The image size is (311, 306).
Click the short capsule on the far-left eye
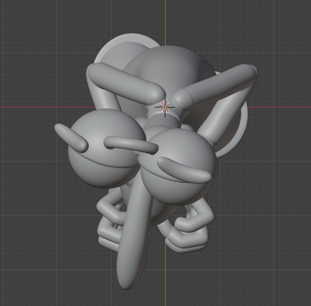pos(71,138)
